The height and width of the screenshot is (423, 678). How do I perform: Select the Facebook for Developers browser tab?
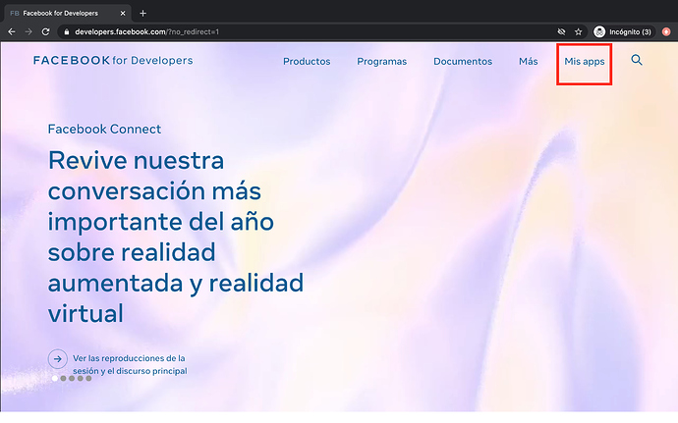click(67, 14)
